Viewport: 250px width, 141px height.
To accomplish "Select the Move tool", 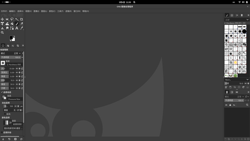I will point(2,19).
